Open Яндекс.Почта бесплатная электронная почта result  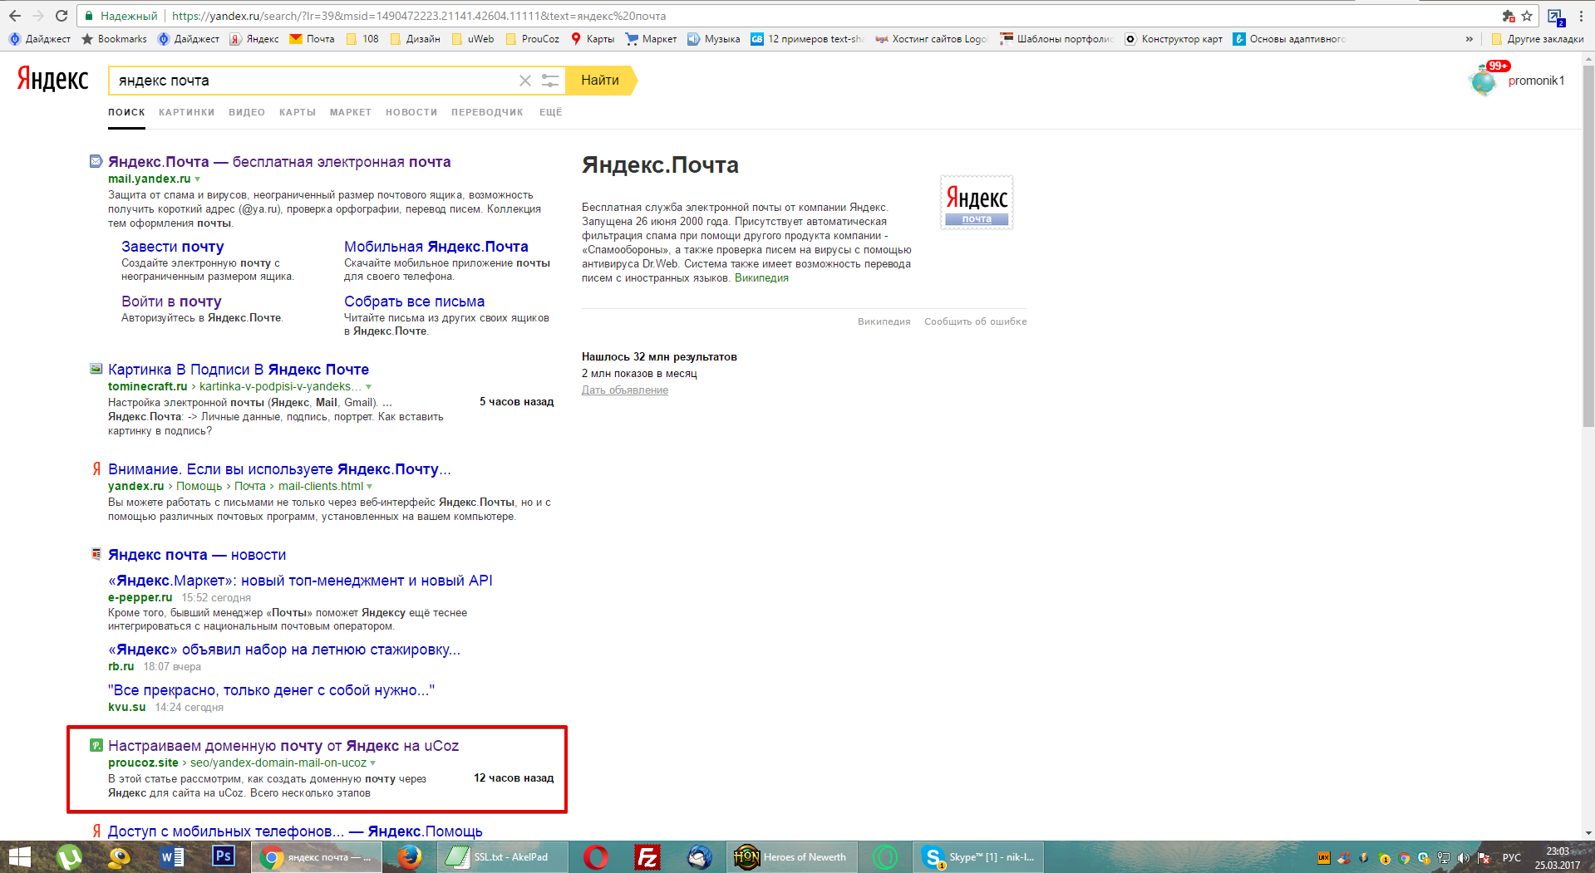click(x=279, y=162)
